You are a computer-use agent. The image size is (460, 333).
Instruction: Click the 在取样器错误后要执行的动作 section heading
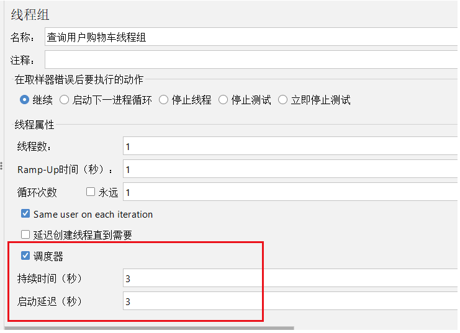click(79, 79)
